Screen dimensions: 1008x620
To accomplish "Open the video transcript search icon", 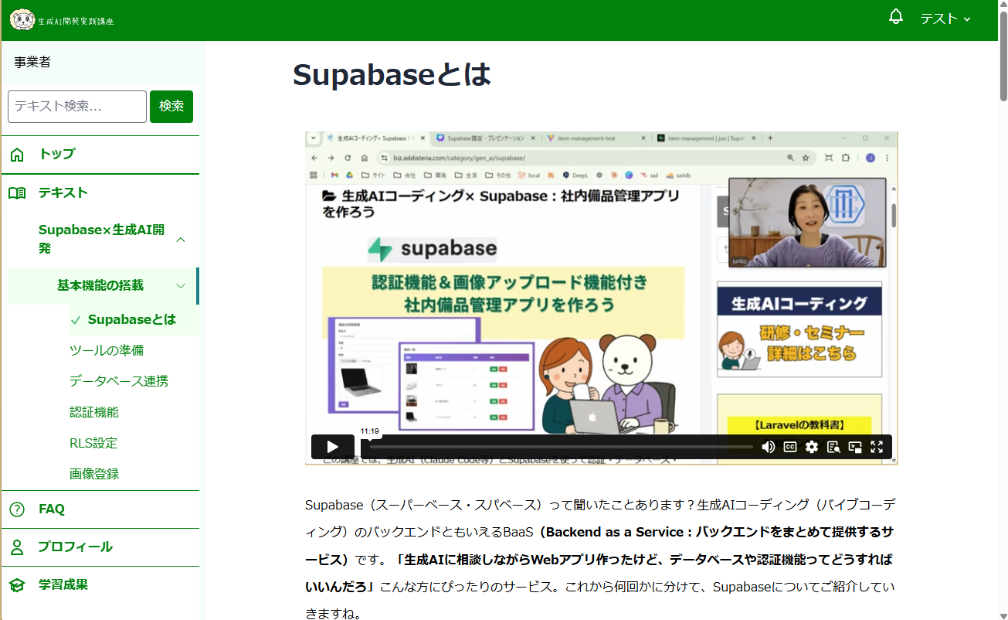I will (833, 447).
